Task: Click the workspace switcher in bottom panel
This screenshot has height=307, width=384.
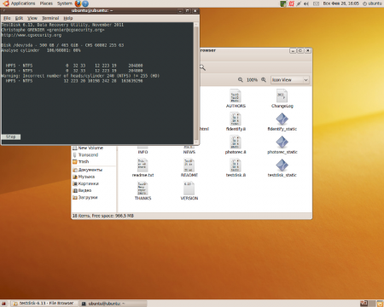Action: pyautogui.click(x=368, y=304)
